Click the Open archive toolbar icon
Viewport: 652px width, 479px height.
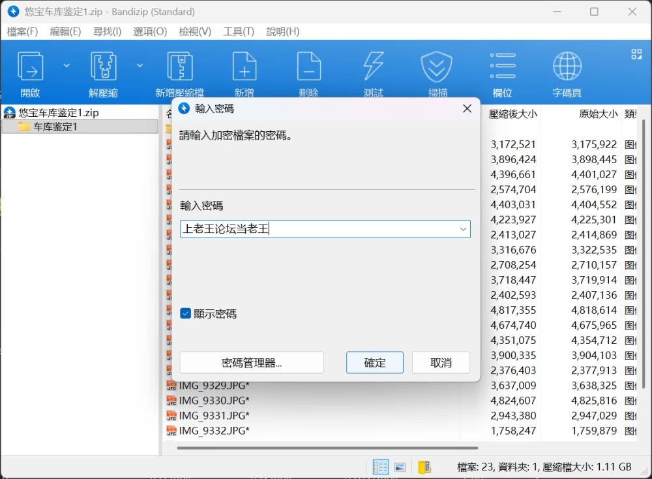30,66
